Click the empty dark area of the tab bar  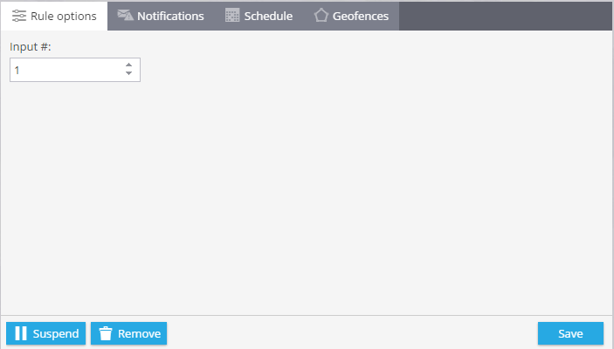click(506, 16)
